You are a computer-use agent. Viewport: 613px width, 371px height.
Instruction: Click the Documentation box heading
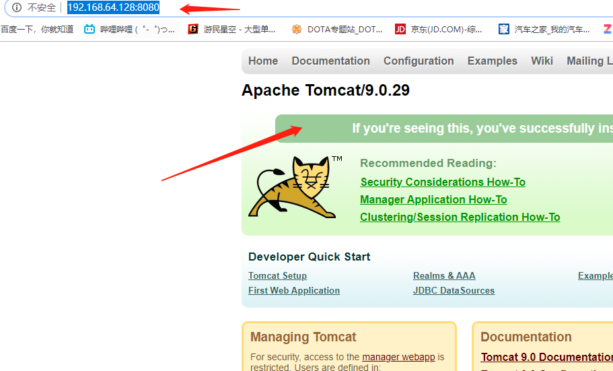pos(526,337)
